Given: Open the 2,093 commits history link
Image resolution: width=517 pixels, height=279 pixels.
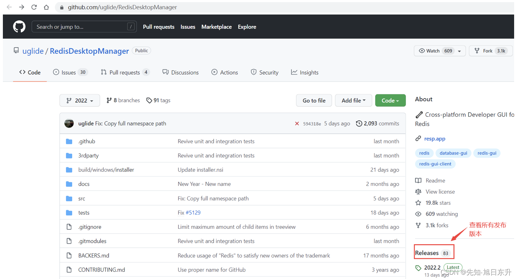Looking at the screenshot, I should (x=377, y=123).
